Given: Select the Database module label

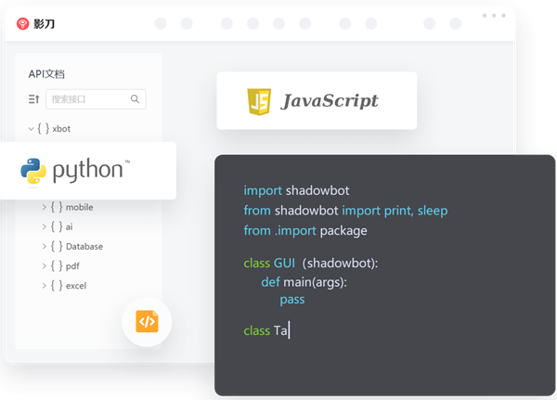Looking at the screenshot, I should [84, 246].
